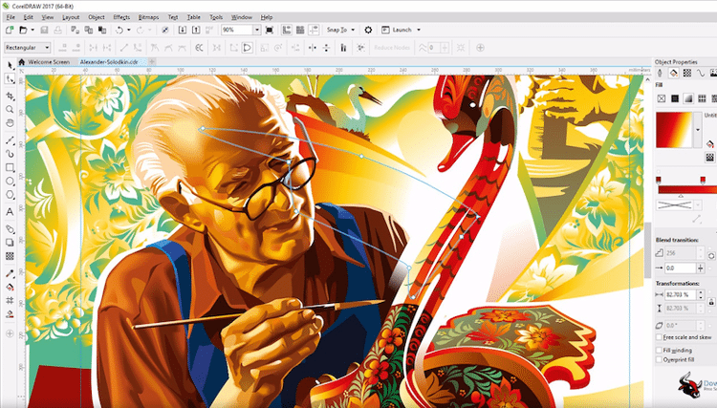
Task: Select the Shape edit tool
Action: (11, 79)
